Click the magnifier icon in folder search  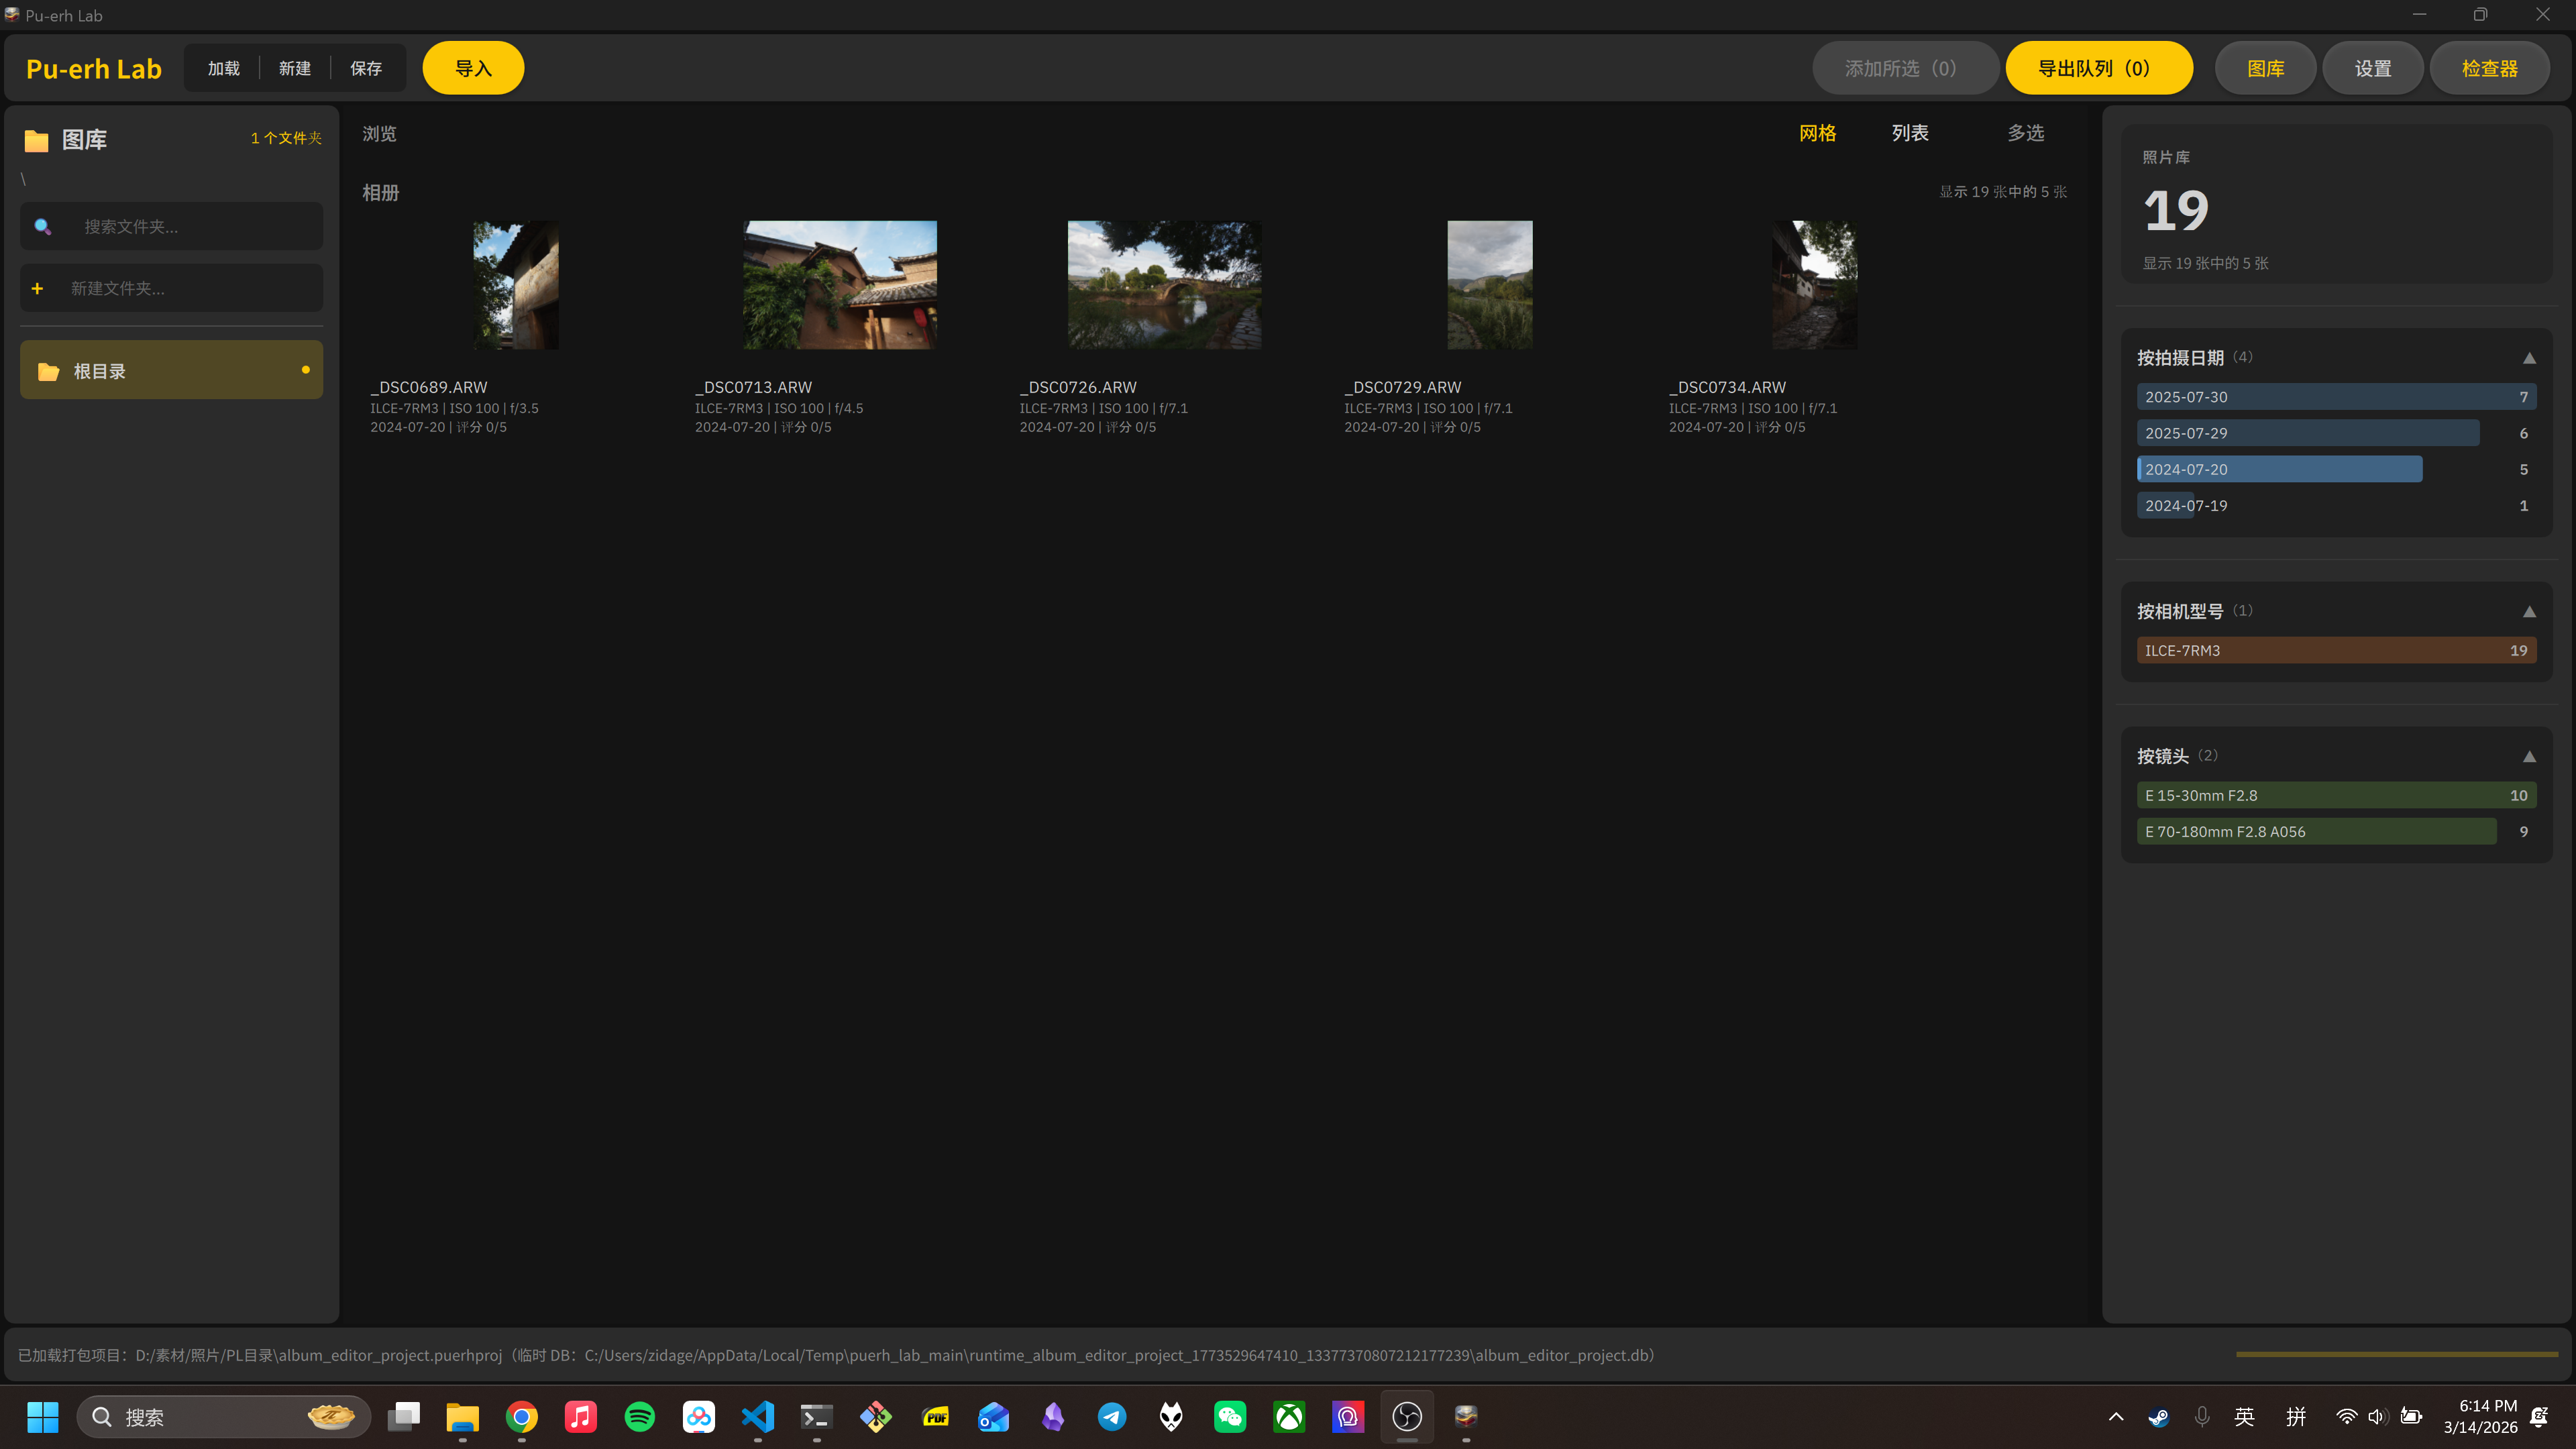[43, 227]
